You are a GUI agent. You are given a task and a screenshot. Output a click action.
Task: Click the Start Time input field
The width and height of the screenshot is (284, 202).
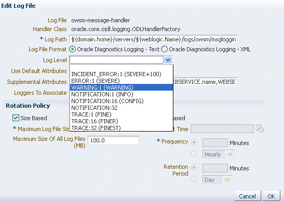click(222, 128)
